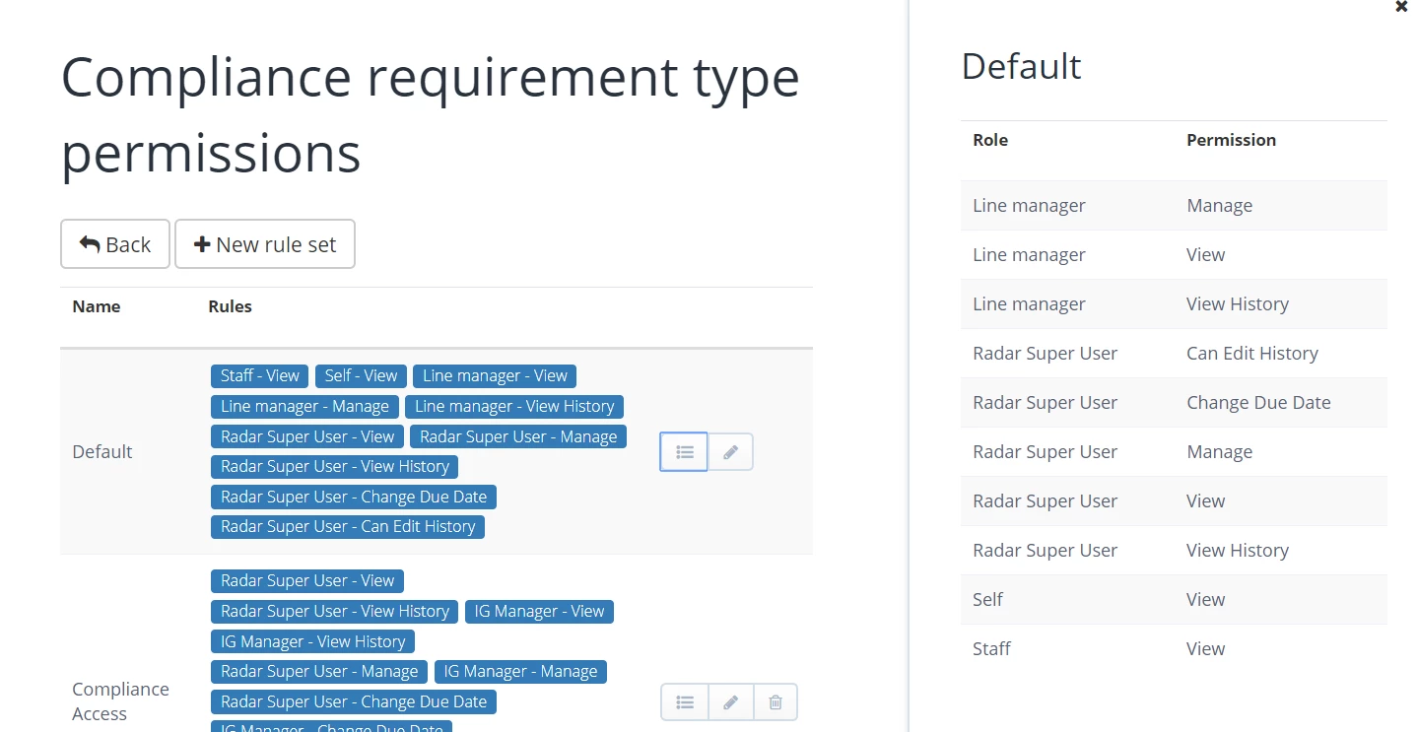Click the 'Self - View' tag
The height and width of the screenshot is (732, 1417).
361,375
